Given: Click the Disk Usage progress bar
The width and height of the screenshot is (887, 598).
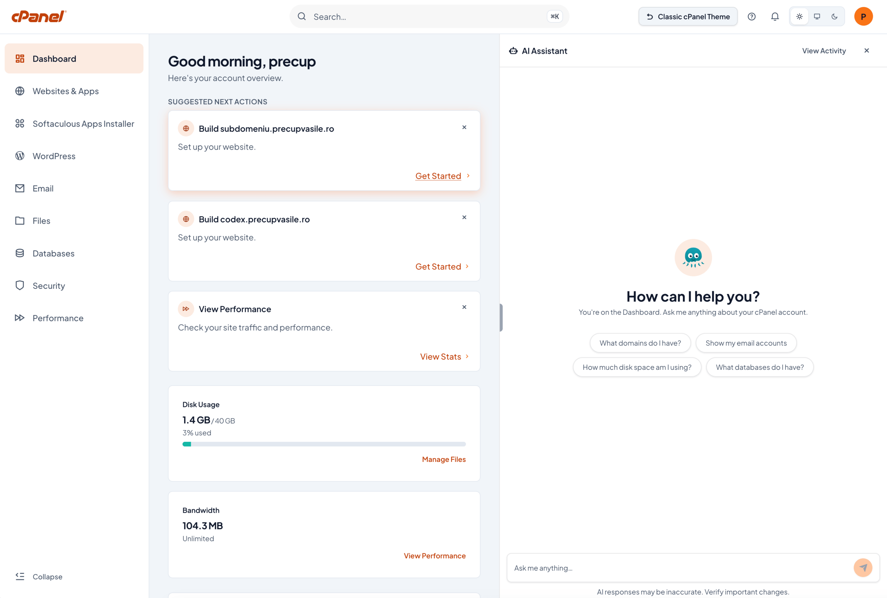Looking at the screenshot, I should tap(324, 444).
